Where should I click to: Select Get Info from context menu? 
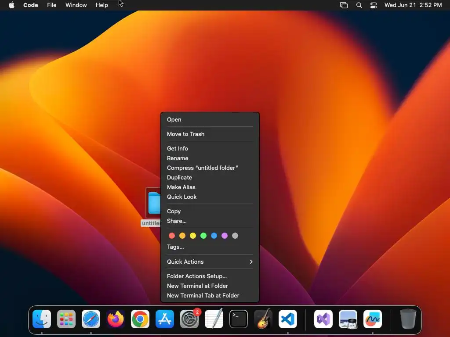pyautogui.click(x=210, y=148)
